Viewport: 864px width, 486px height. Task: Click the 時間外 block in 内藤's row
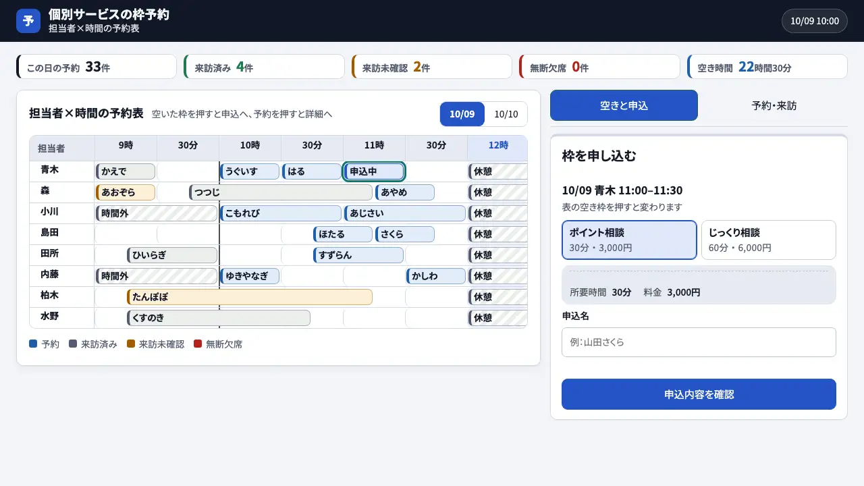(157, 276)
